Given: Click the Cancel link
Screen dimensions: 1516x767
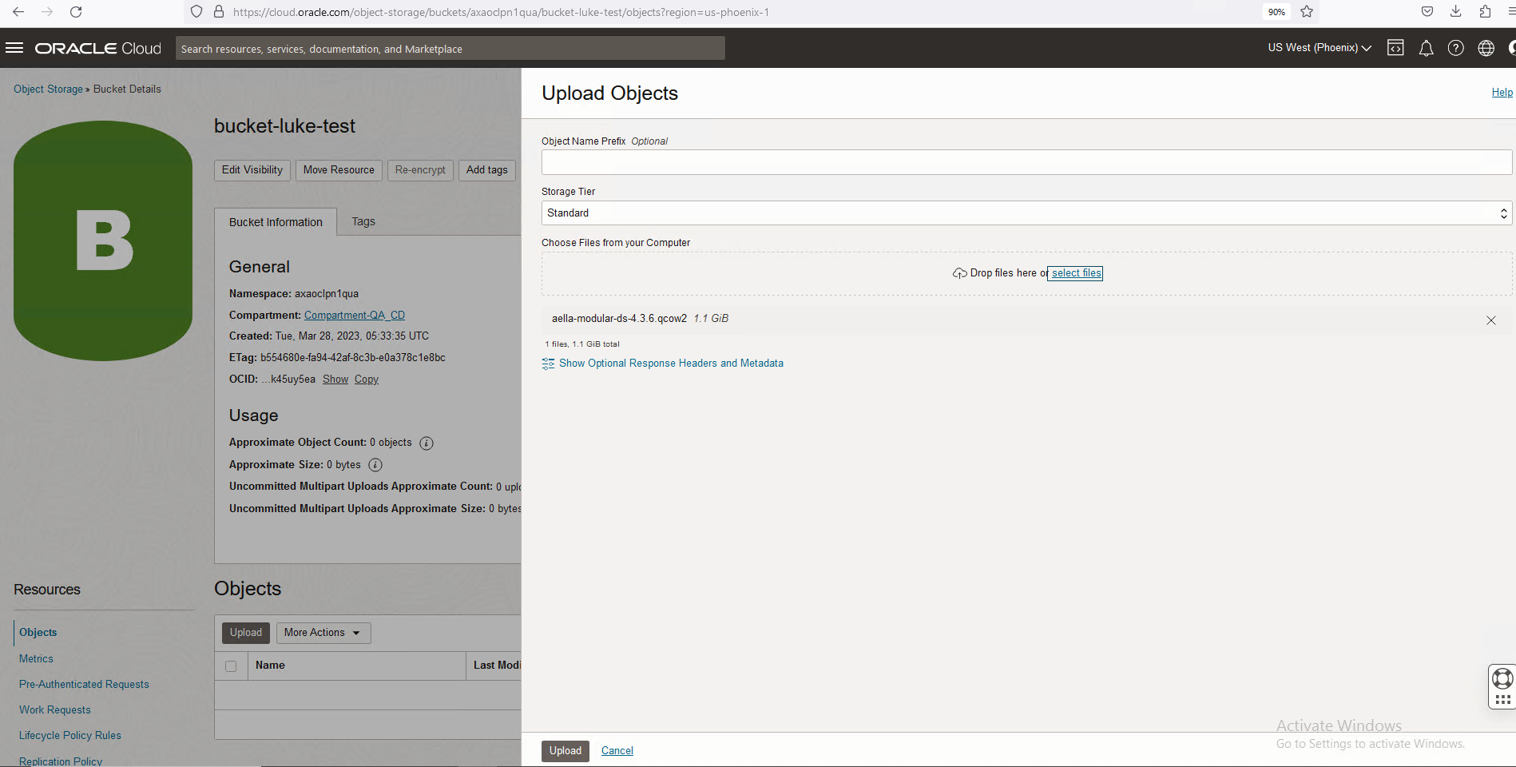Looking at the screenshot, I should pyautogui.click(x=617, y=751).
